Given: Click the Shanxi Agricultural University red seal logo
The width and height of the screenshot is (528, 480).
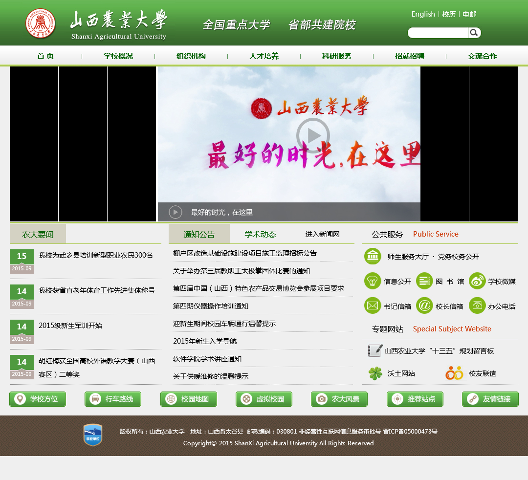Looking at the screenshot, I should coord(41,23).
